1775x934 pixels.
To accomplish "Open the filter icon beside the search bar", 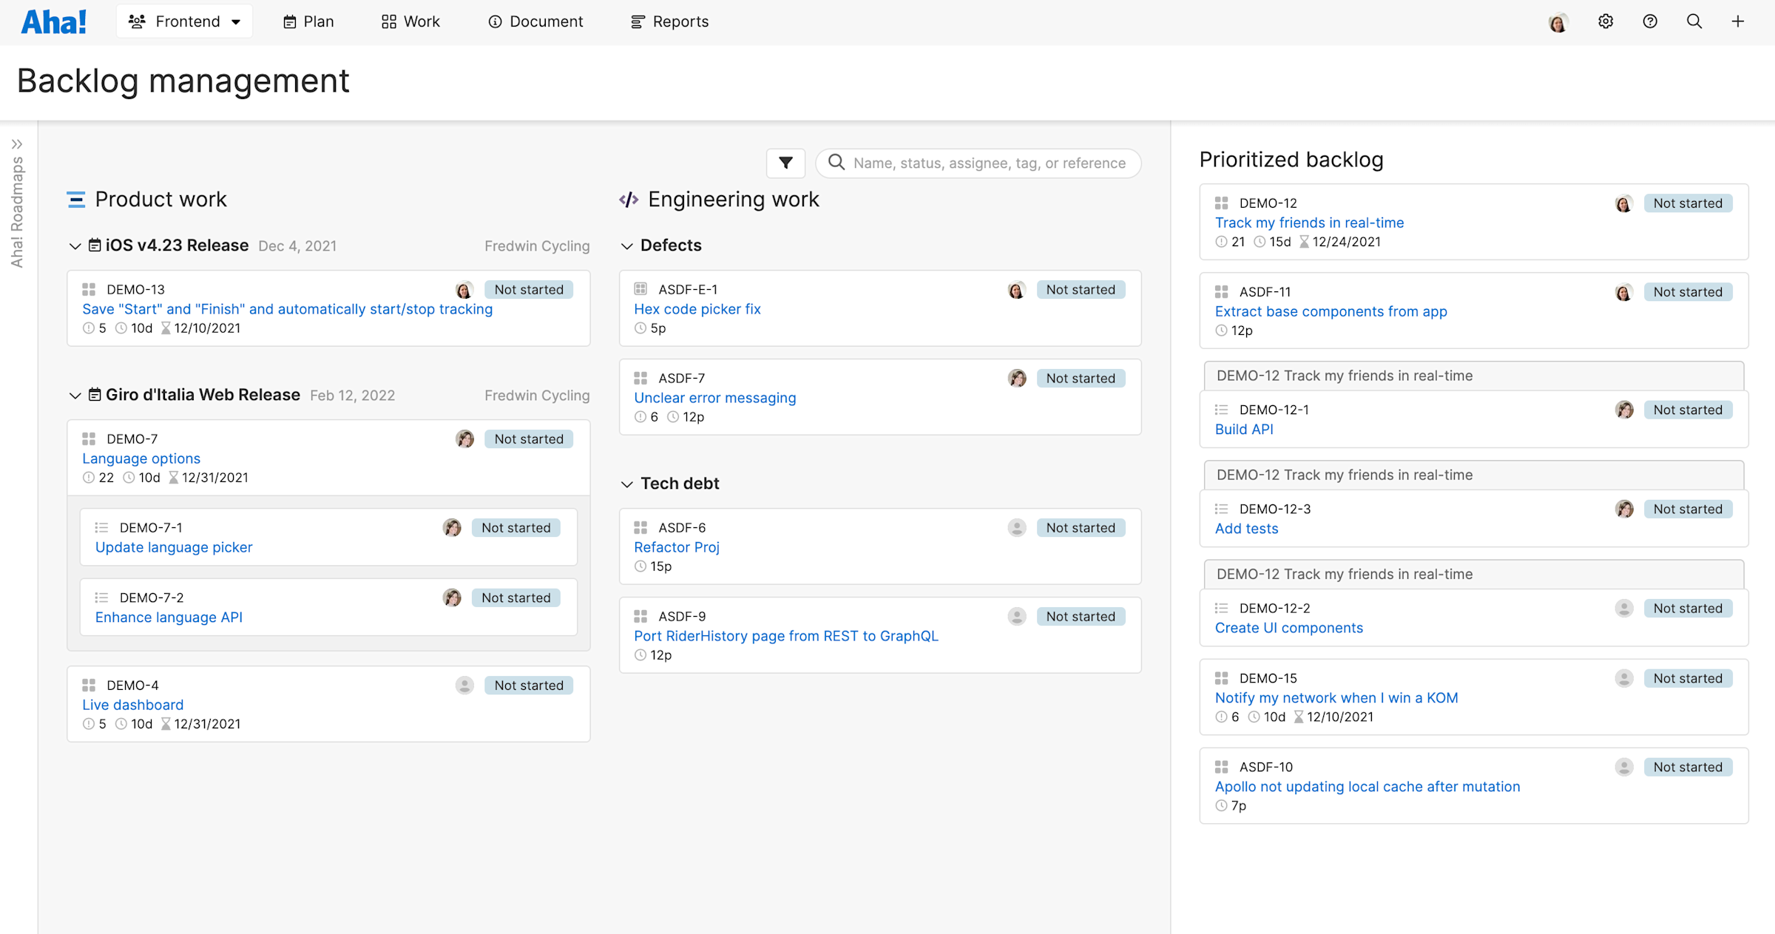I will click(785, 163).
